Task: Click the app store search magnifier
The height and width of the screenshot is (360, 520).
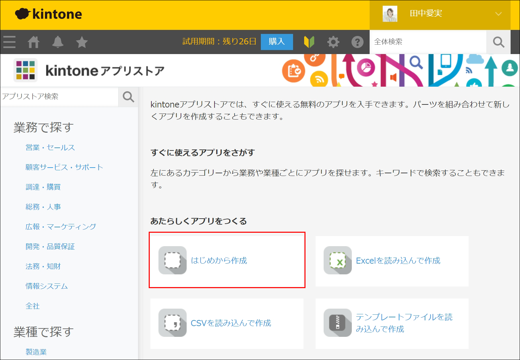Action: 128,97
